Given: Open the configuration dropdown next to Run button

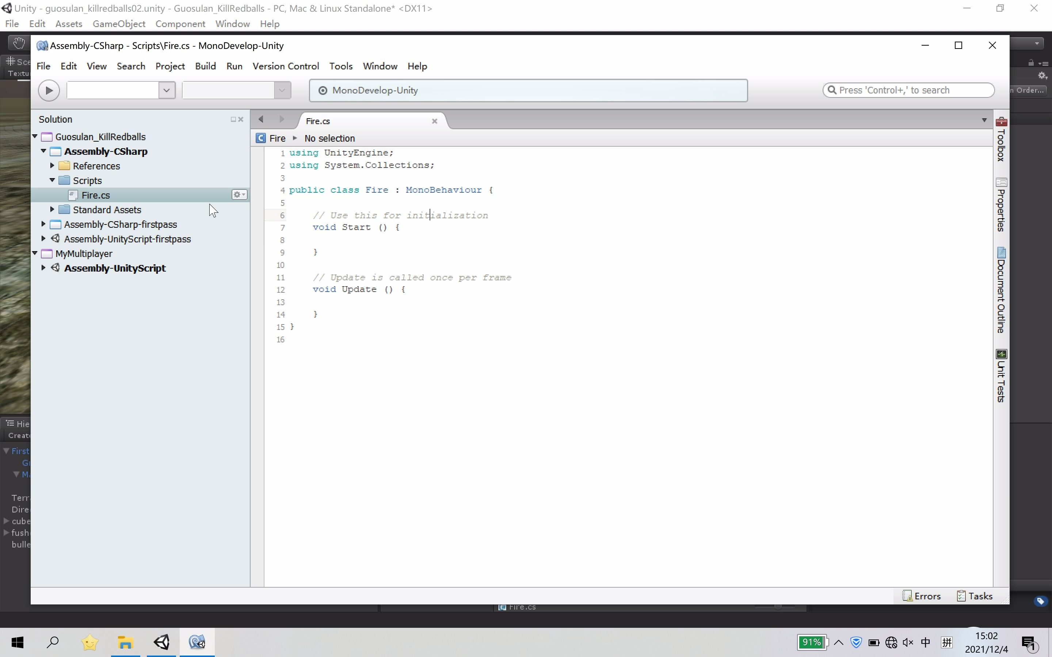Looking at the screenshot, I should pyautogui.click(x=166, y=91).
